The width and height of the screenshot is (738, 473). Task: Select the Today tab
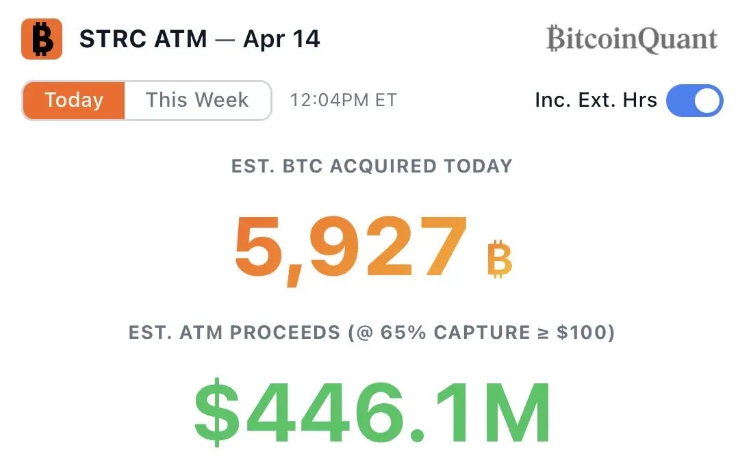pyautogui.click(x=74, y=100)
